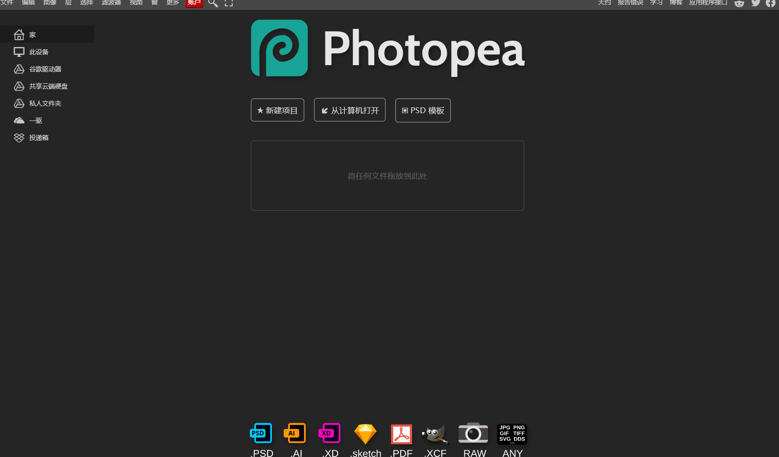Open the Reddit icon link
The height and width of the screenshot is (457, 779).
point(739,3)
